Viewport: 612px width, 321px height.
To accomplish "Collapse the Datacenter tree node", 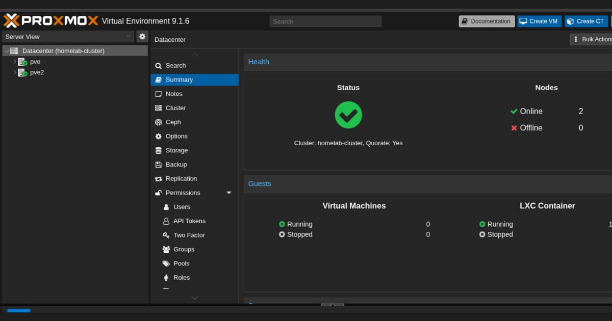I will click(6, 51).
